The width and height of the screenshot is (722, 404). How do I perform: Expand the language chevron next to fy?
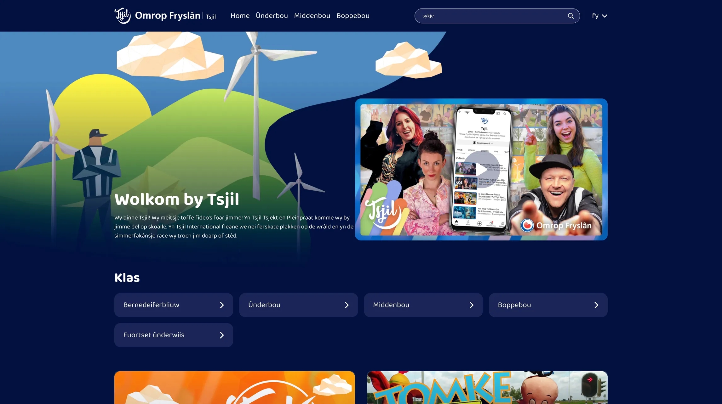pos(605,16)
